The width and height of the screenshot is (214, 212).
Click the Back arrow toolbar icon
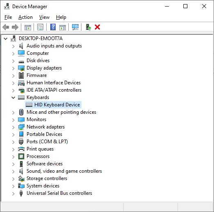click(6, 27)
